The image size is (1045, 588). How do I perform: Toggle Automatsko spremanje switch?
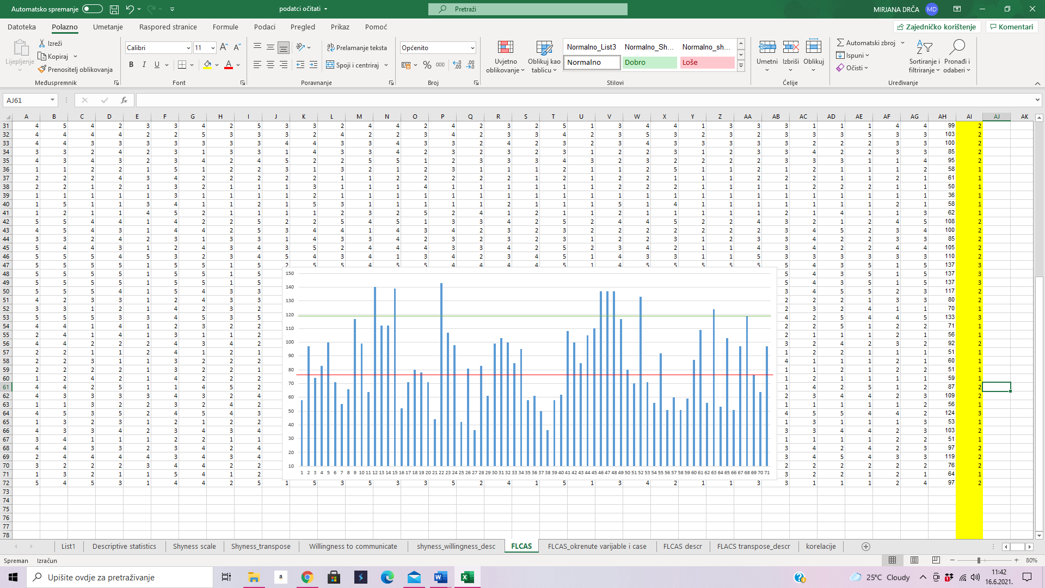coord(93,9)
